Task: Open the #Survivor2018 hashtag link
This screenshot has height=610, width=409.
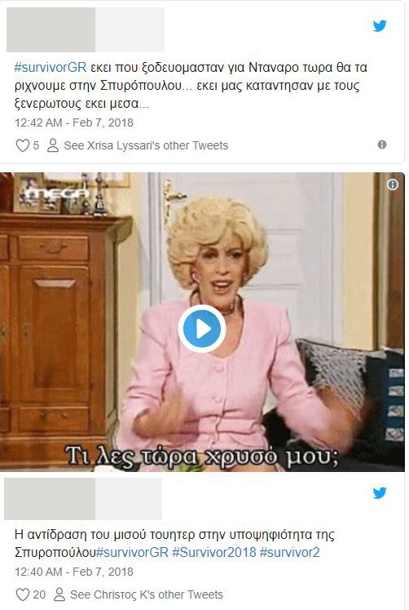Action: 213,552
